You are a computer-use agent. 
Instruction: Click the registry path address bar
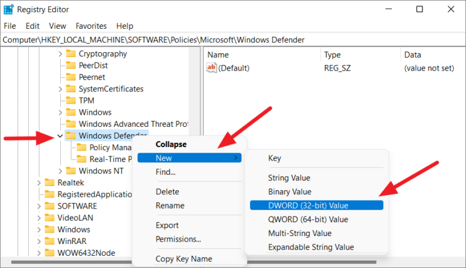pyautogui.click(x=233, y=40)
